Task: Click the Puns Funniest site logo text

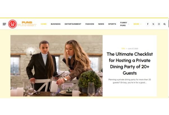Action: point(27,24)
